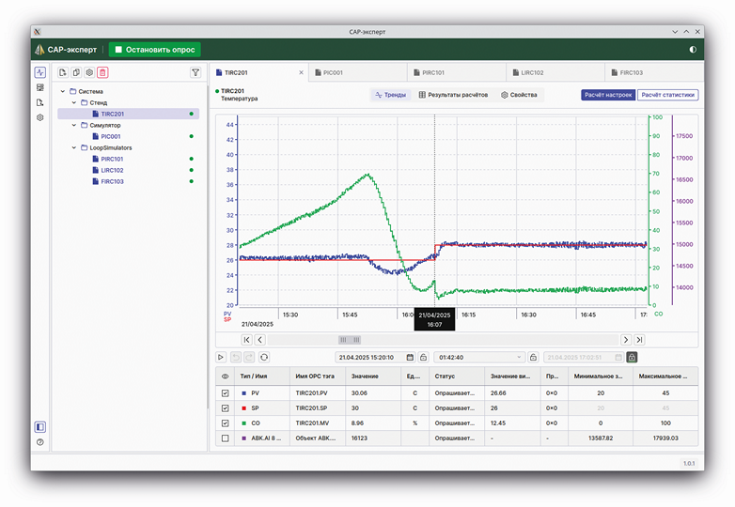Screen dimensions: 735x507
Task: Click the Остановить опрос button
Action: click(x=155, y=49)
